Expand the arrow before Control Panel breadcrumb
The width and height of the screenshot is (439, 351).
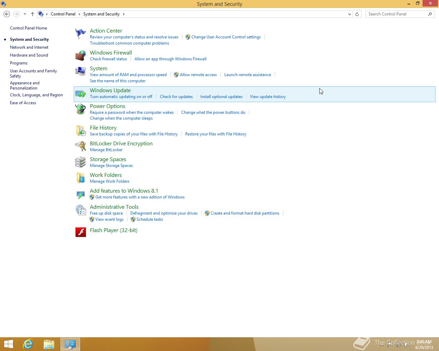[x=47, y=14]
